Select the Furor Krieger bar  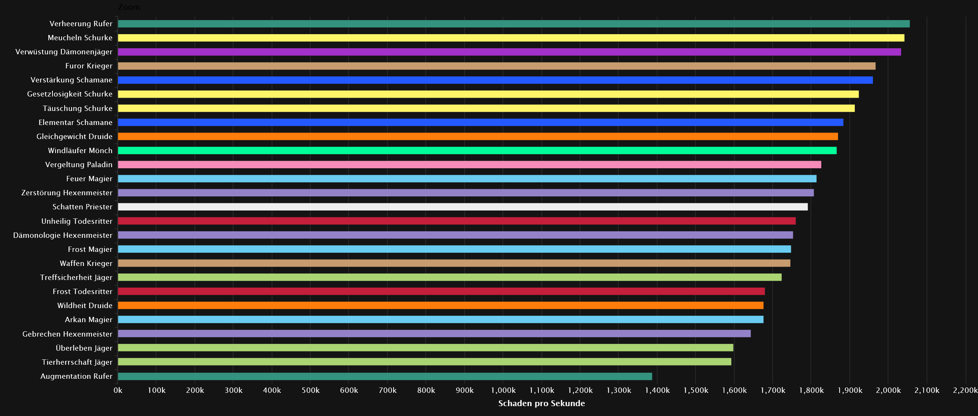(497, 66)
